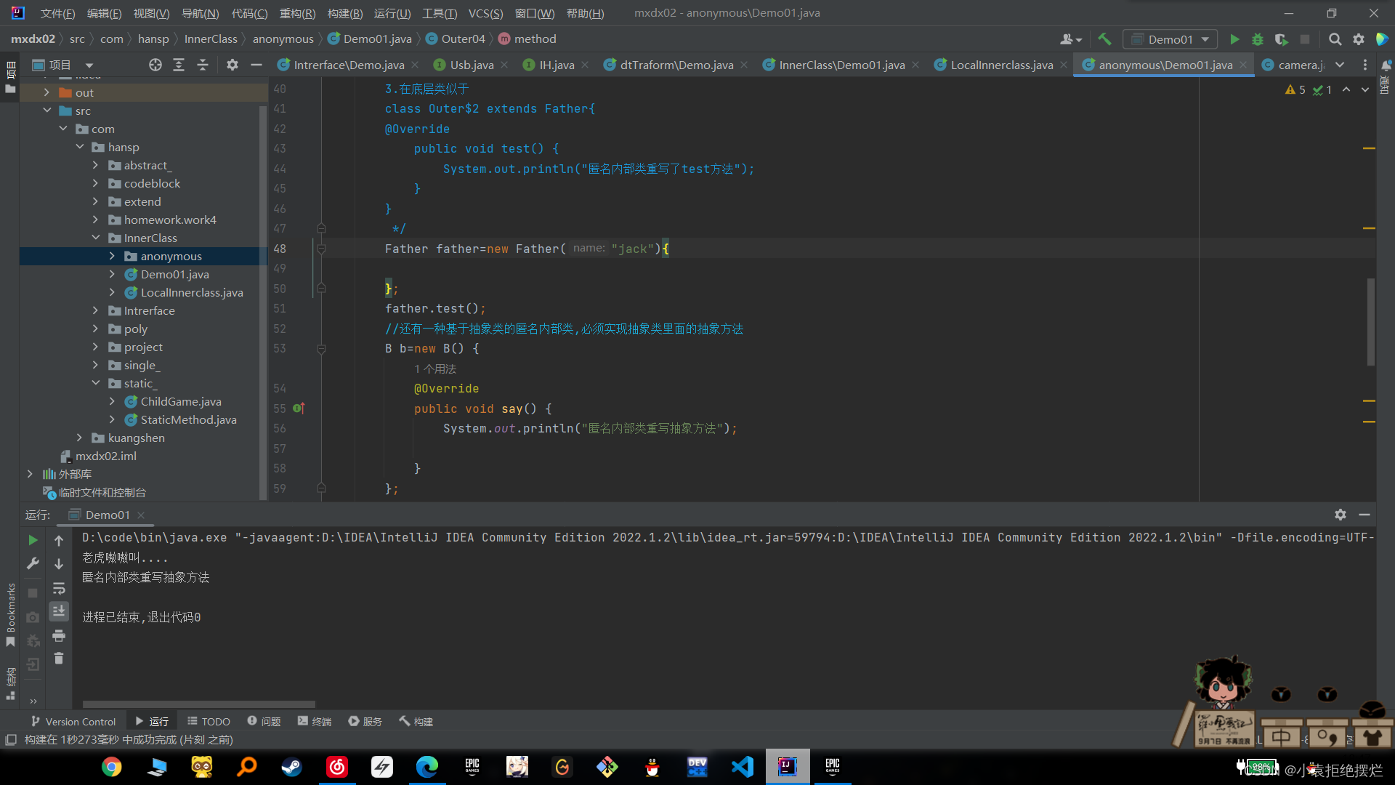Run with coverage shield icon

click(x=1281, y=39)
